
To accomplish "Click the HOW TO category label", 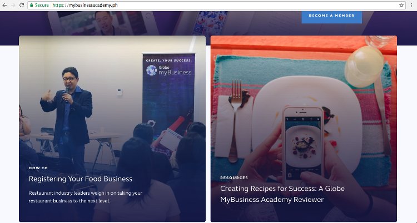I will pyautogui.click(x=38, y=168).
